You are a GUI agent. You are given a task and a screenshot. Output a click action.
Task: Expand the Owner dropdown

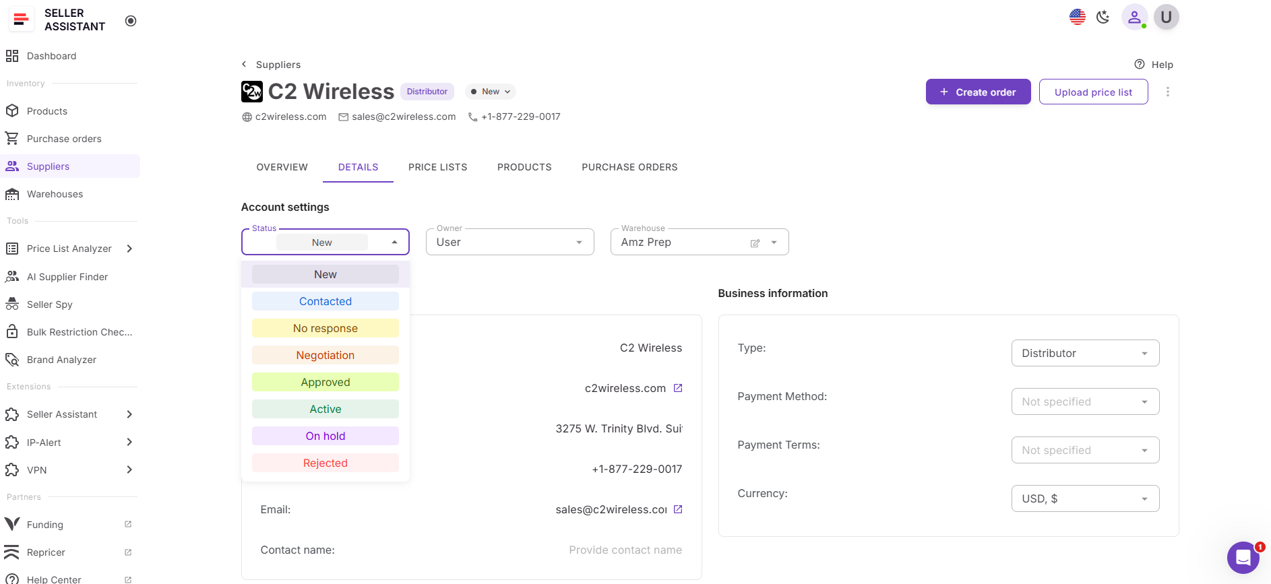pos(509,242)
